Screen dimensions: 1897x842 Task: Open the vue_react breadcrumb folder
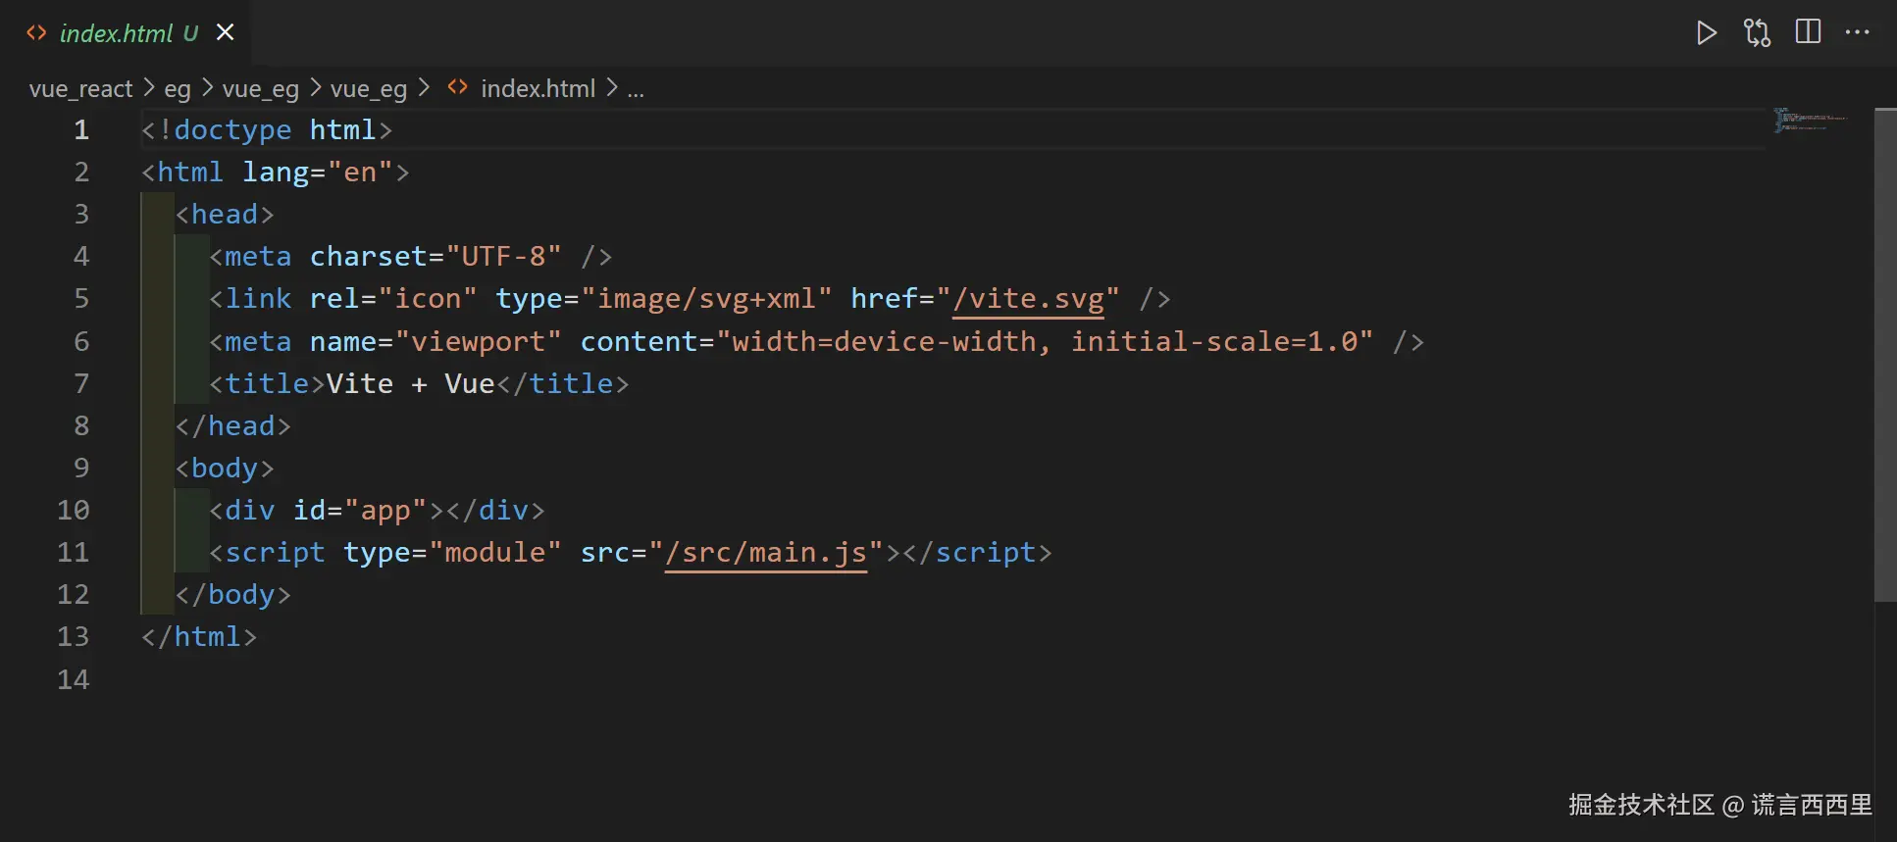pyautogui.click(x=80, y=89)
